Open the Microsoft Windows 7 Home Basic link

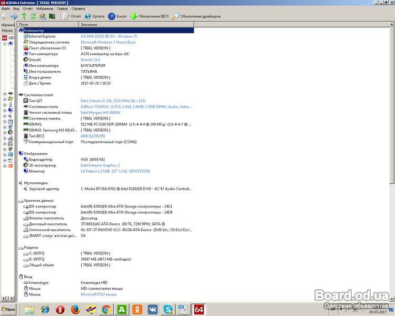[108, 42]
